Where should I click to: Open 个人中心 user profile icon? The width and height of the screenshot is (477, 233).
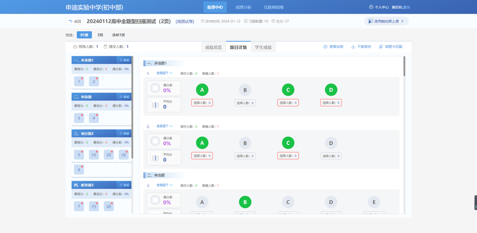(371, 7)
